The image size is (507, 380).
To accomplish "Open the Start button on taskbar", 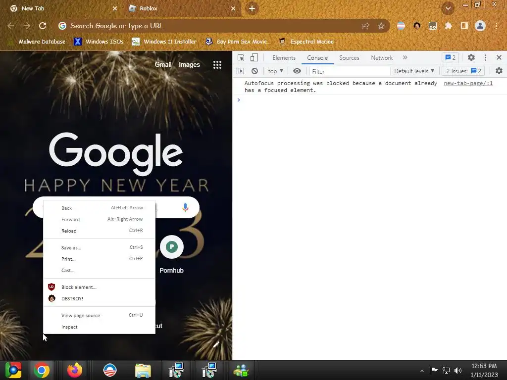I will click(x=13, y=370).
